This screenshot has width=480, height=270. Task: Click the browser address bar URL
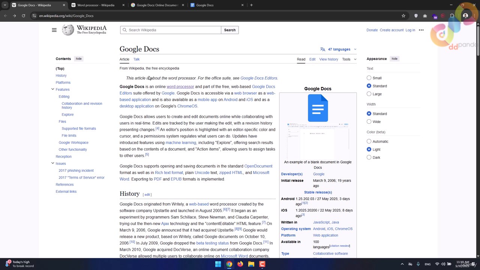[66, 16]
